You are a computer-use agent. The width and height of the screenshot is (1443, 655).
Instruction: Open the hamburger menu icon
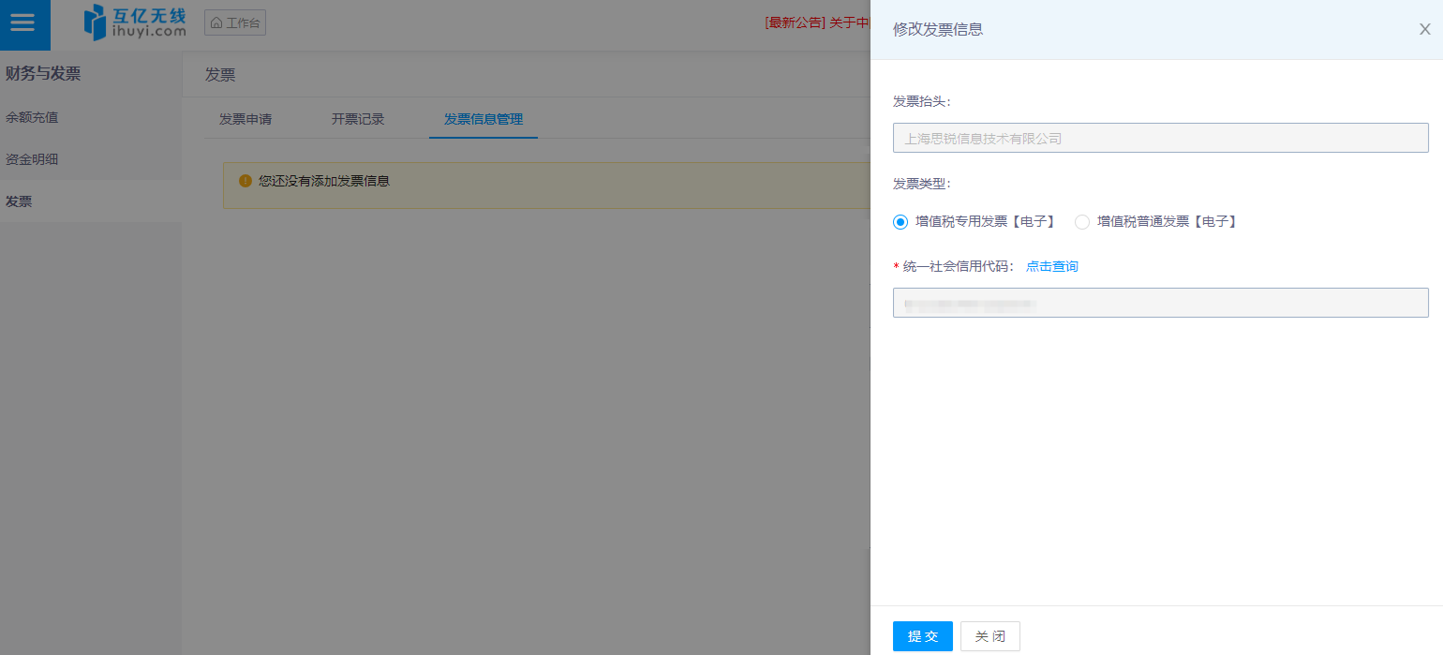22,23
